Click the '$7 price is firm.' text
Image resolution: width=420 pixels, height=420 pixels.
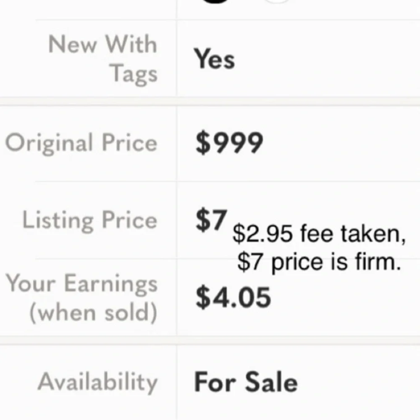(x=319, y=262)
